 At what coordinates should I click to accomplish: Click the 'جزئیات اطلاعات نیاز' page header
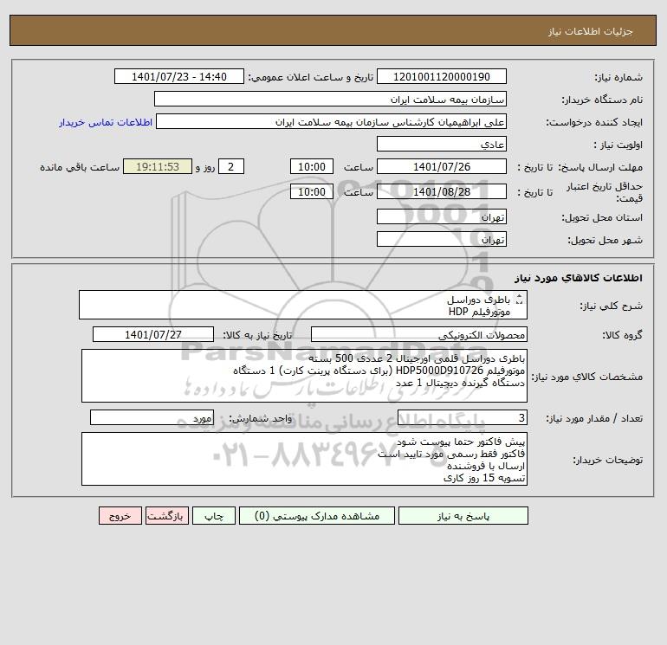click(591, 31)
